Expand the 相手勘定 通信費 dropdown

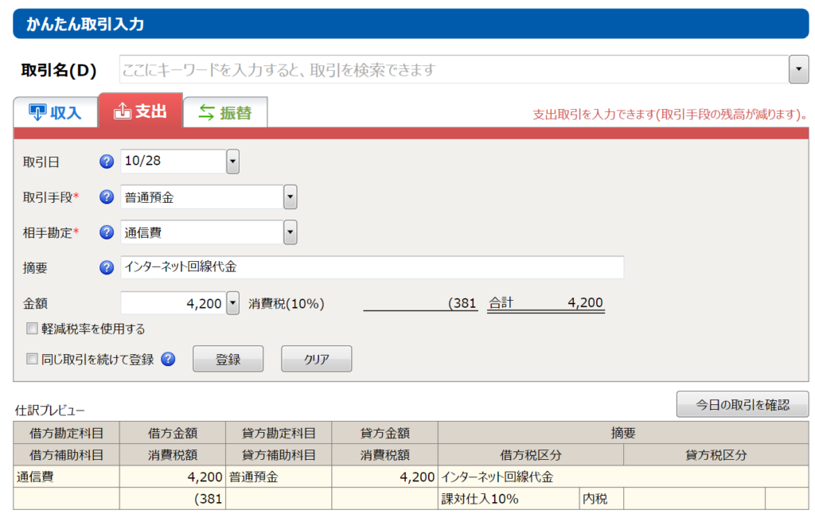coord(290,232)
